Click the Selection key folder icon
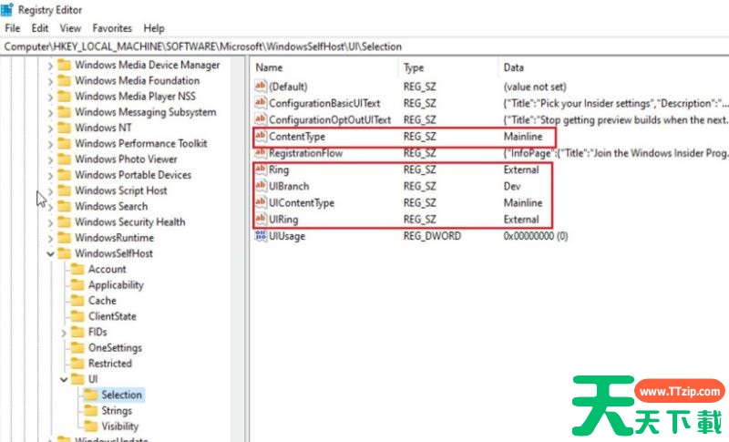 click(90, 395)
